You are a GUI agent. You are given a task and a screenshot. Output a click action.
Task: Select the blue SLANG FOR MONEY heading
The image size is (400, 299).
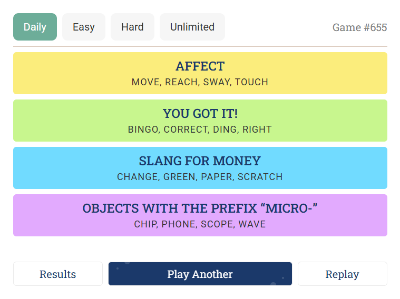[x=200, y=161]
